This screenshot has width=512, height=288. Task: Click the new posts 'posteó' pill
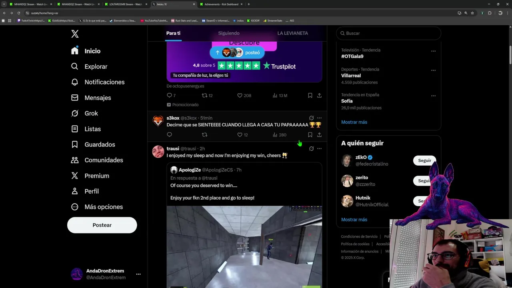pyautogui.click(x=238, y=52)
